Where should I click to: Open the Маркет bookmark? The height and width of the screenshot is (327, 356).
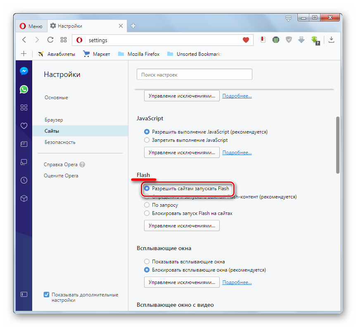pos(97,54)
